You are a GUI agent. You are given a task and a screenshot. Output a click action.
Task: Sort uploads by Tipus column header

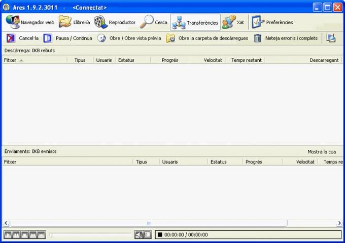(146, 162)
